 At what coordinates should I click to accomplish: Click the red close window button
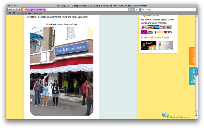(9, 6)
